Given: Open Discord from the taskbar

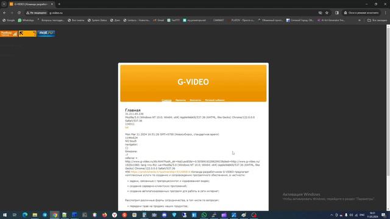Looking at the screenshot, I should [x=164, y=215].
